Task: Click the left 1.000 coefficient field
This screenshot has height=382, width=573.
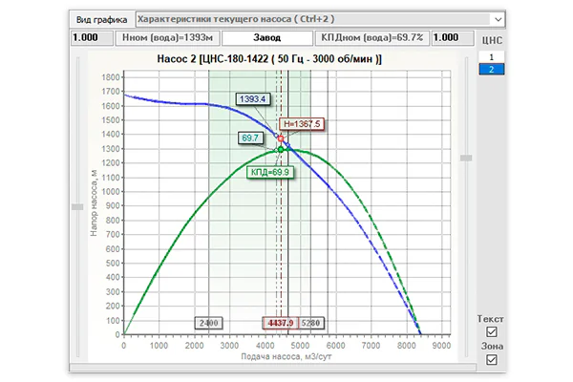Action: [x=92, y=37]
